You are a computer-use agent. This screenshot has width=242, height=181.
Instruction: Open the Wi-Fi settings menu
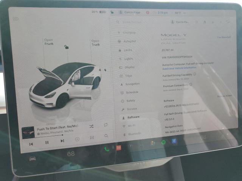129,126
